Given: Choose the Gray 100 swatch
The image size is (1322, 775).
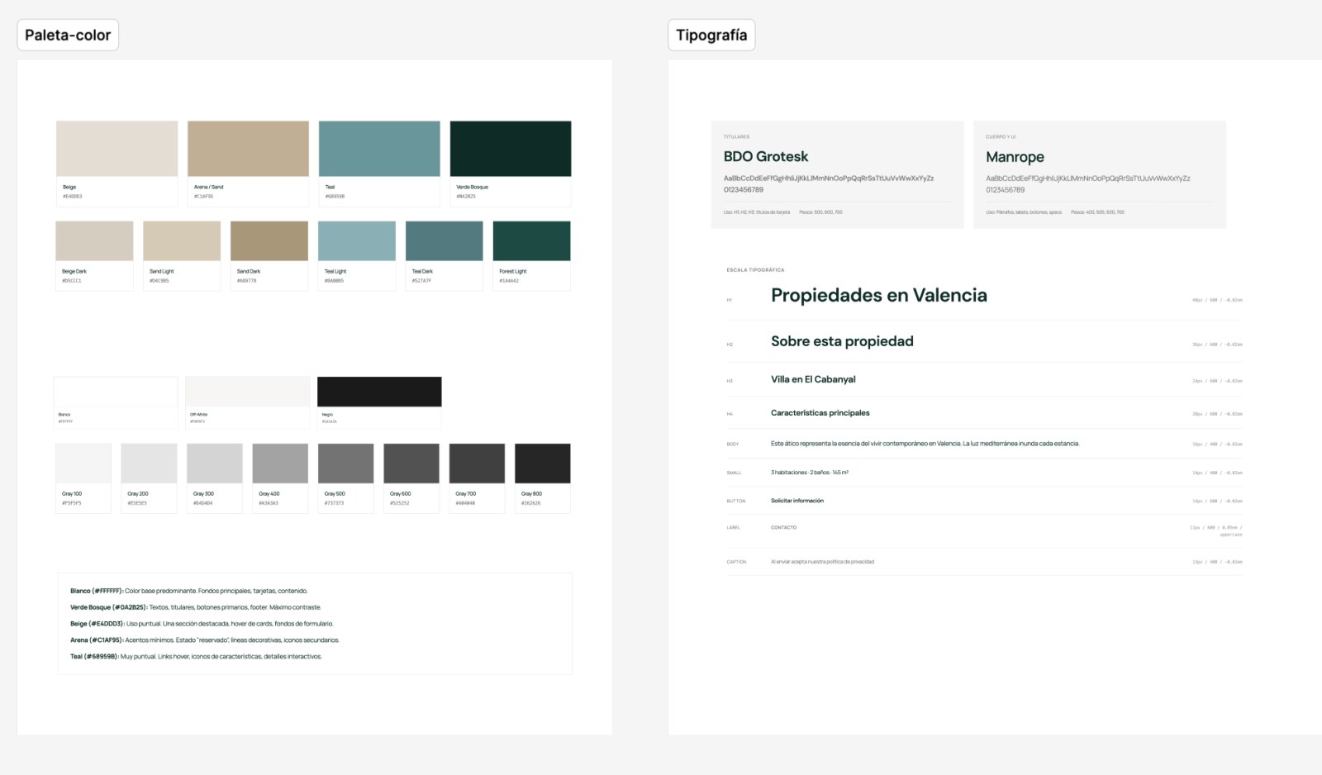Looking at the screenshot, I should 83,464.
